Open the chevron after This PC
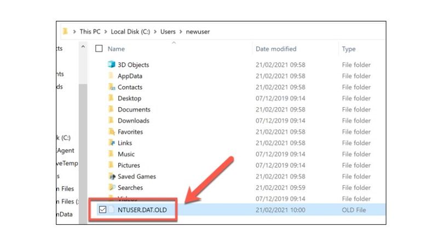438x246 pixels. pos(106,32)
